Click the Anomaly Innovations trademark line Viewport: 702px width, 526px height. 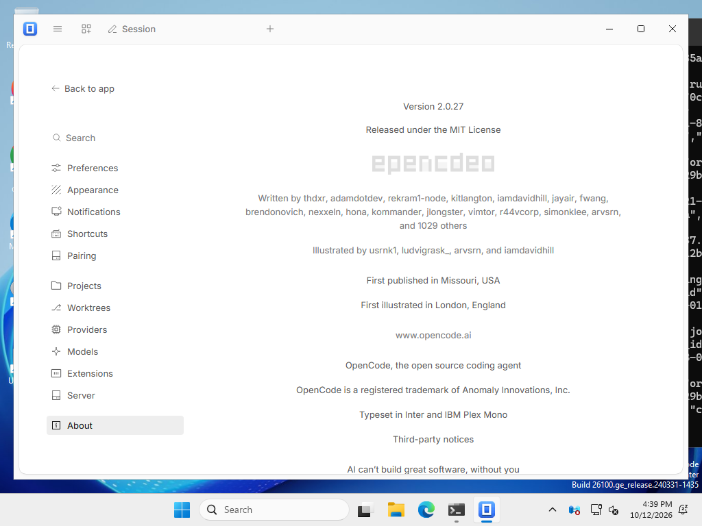(x=433, y=390)
